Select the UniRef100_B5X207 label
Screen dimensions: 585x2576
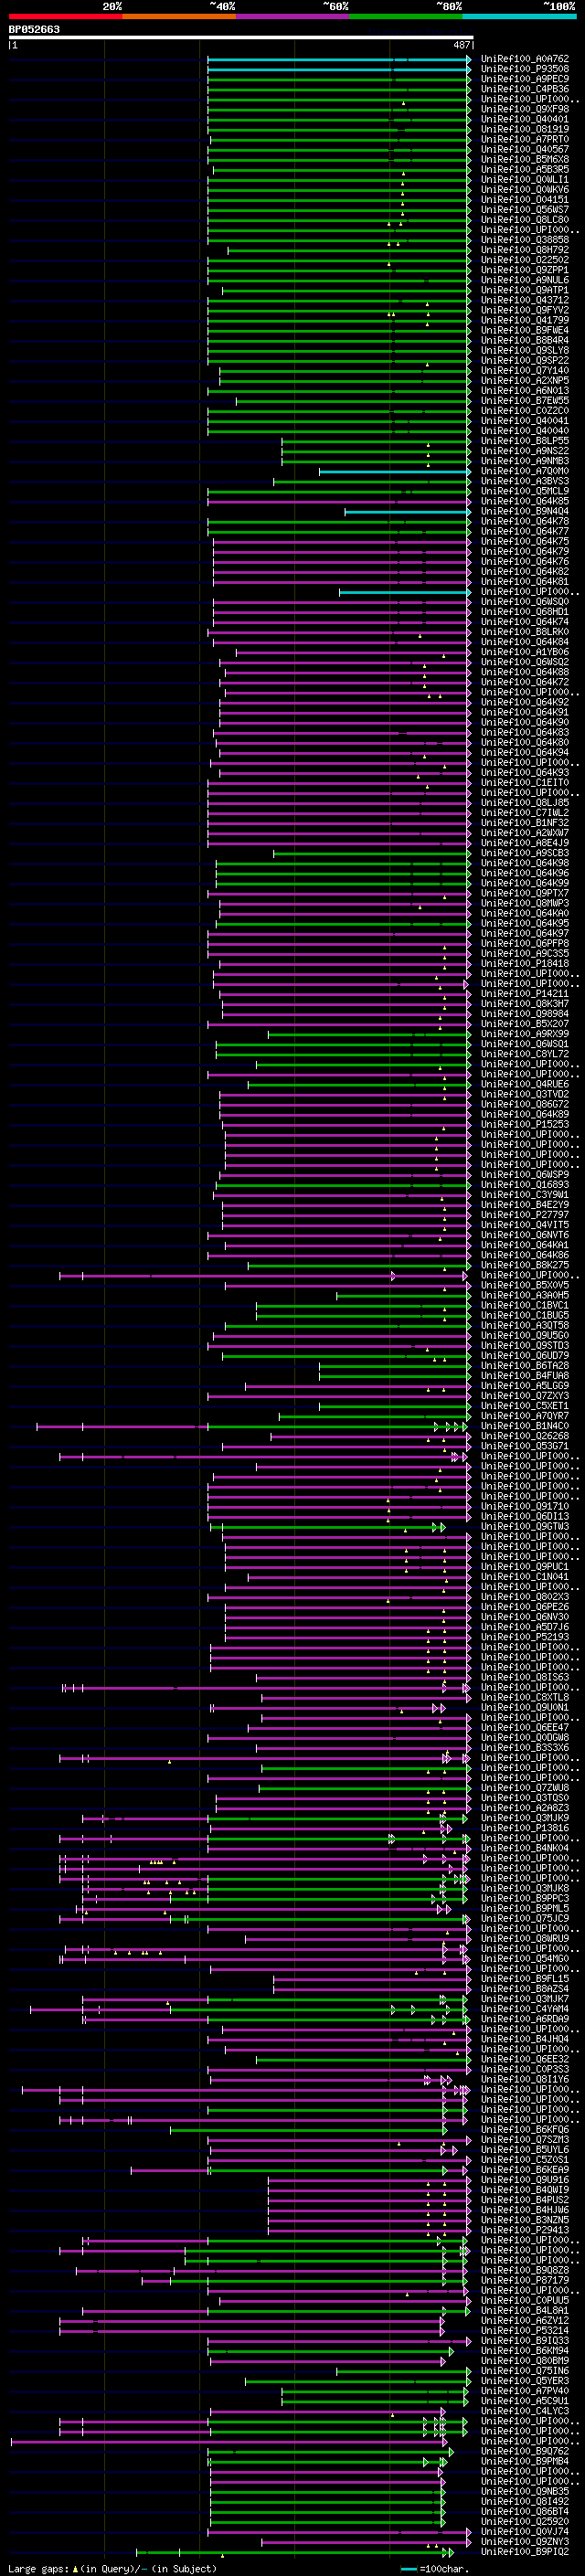pos(525,1024)
